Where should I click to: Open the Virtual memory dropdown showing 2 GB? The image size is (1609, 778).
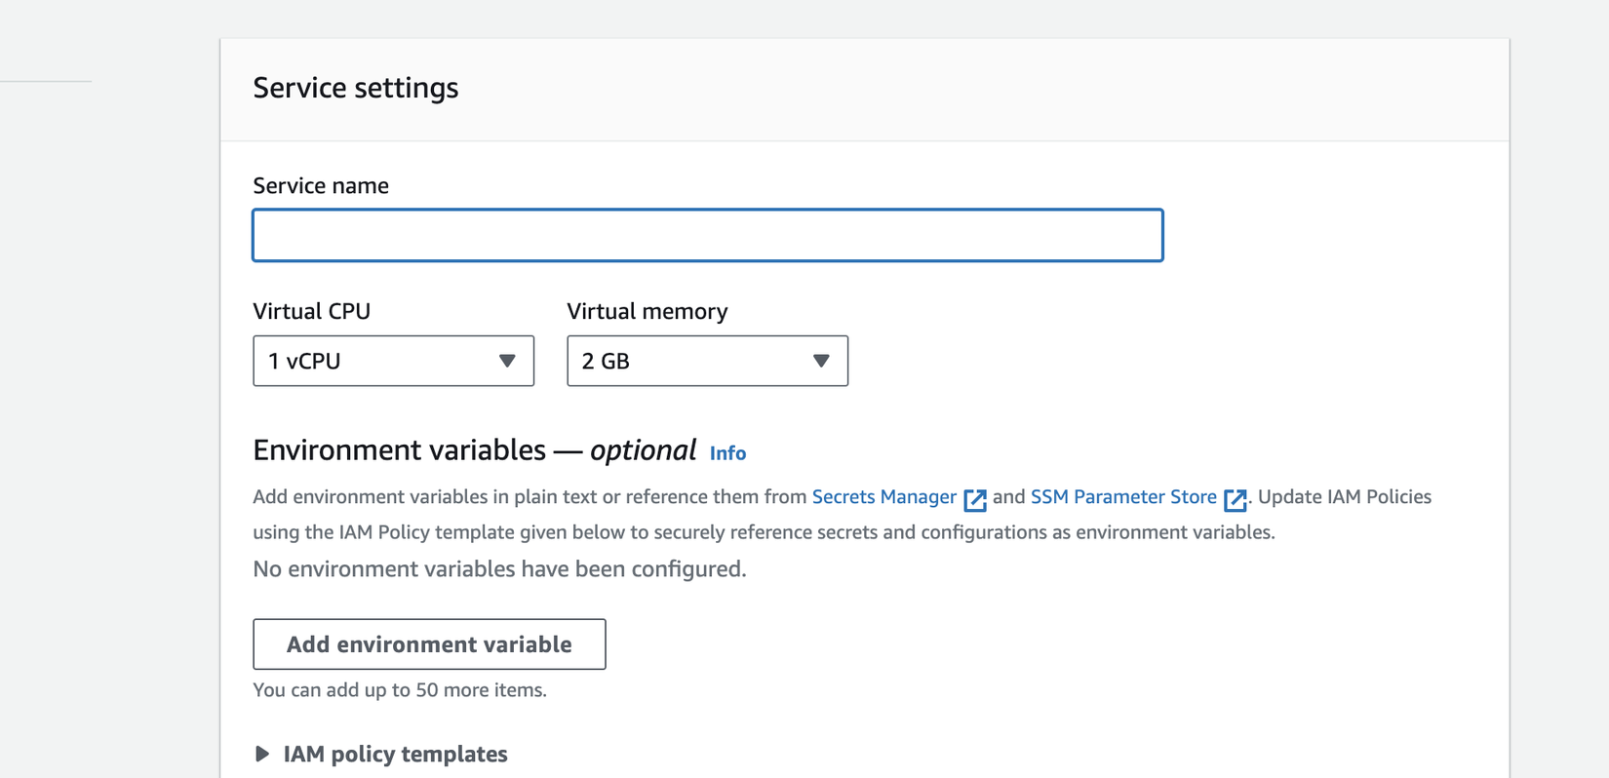click(692, 361)
